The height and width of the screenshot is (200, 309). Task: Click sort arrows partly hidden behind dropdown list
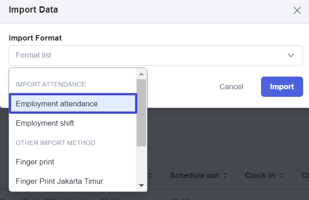point(150,176)
